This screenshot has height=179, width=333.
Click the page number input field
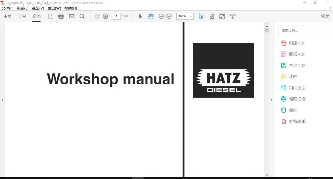[117, 16]
